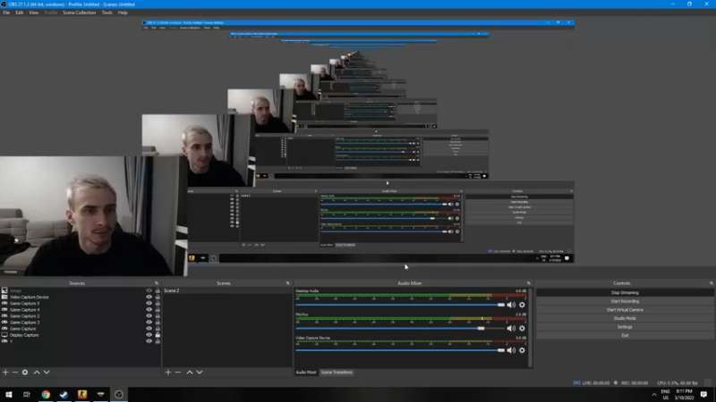Screen dimensions: 716x402
Task: Hide the Game Capture 2 source
Action: (149, 316)
